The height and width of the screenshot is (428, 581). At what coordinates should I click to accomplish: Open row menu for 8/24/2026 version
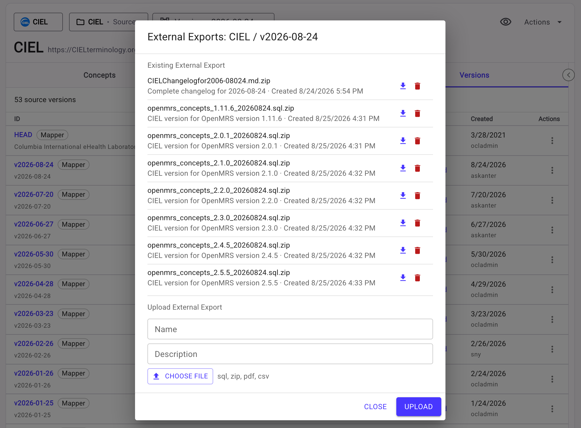[552, 170]
